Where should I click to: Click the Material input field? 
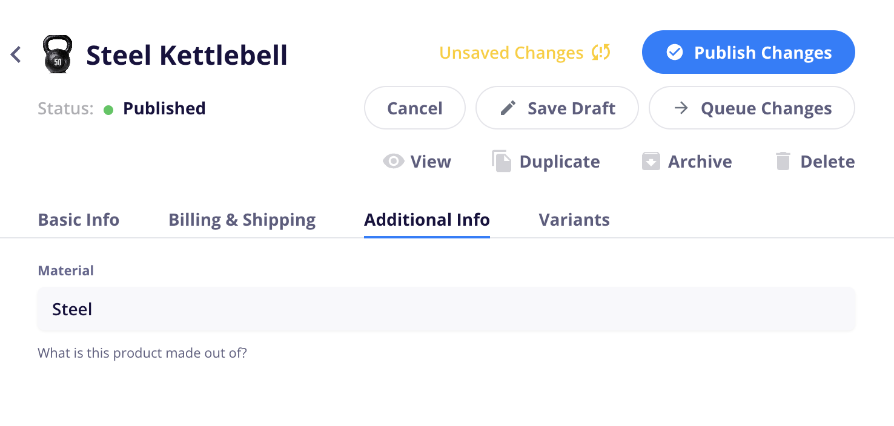coord(446,309)
